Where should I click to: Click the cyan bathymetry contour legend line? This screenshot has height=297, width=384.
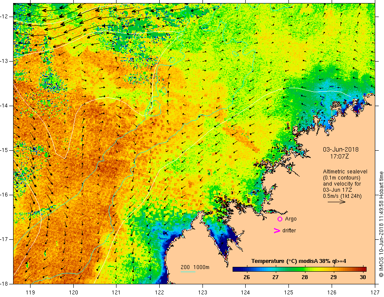188,272
